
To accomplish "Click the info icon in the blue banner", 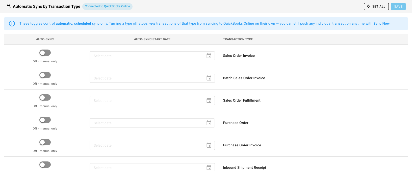I will (x=12, y=23).
